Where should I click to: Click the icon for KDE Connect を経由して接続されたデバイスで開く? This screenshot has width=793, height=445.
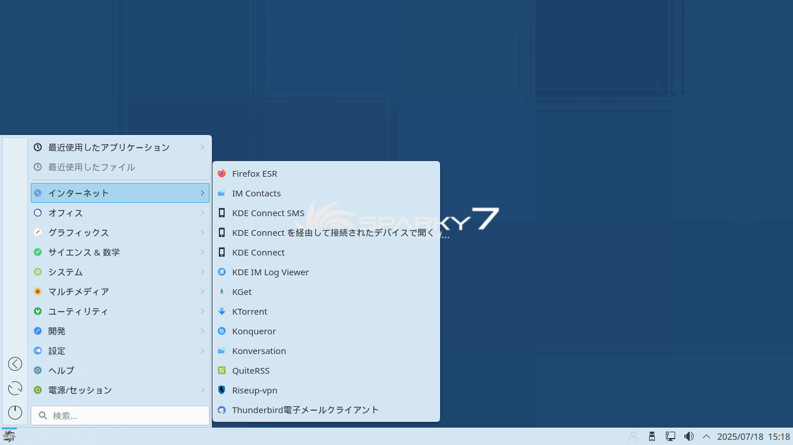222,233
